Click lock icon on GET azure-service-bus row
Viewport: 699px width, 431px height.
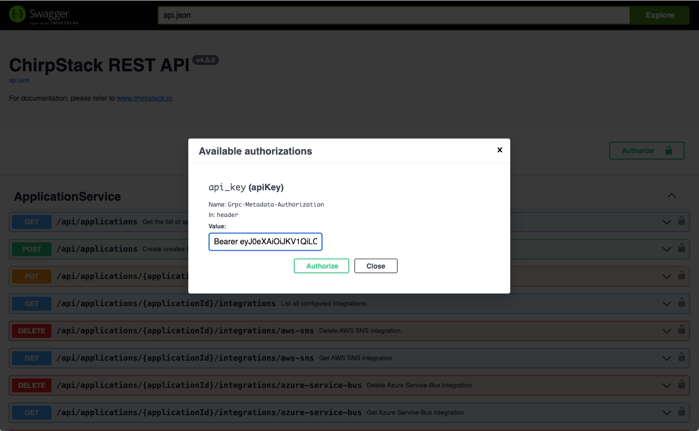tap(682, 412)
